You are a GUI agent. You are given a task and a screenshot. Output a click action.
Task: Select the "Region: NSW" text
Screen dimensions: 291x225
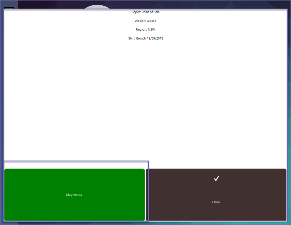click(145, 30)
